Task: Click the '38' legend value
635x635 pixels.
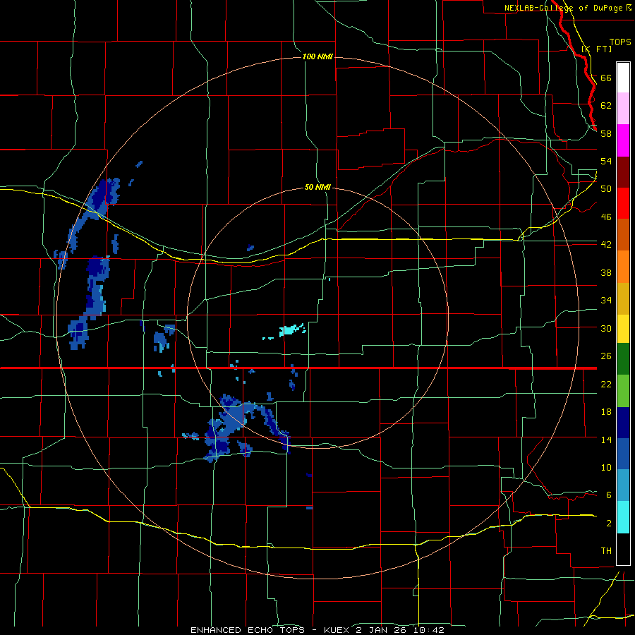Action: 606,272
